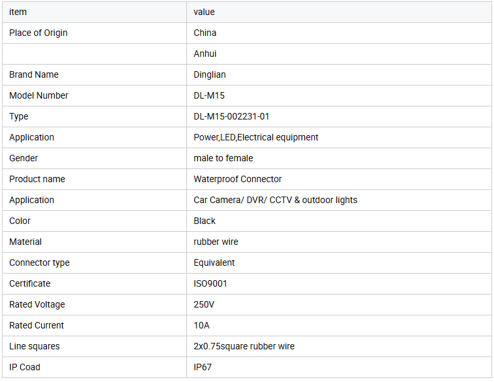Image resolution: width=494 pixels, height=382 pixels.
Task: Select the "IP67" rating value
Action: point(203,367)
